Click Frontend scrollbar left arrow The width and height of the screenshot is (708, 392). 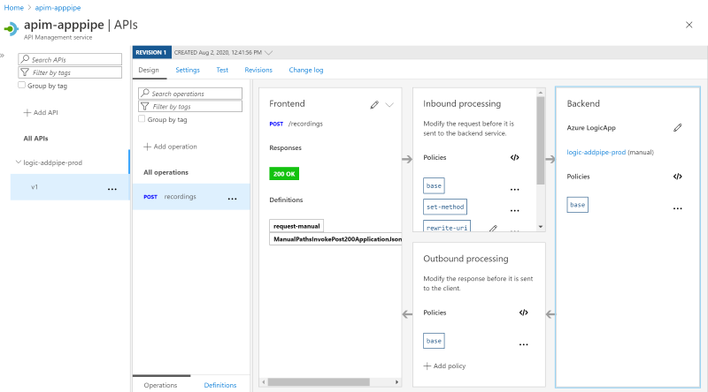264,382
